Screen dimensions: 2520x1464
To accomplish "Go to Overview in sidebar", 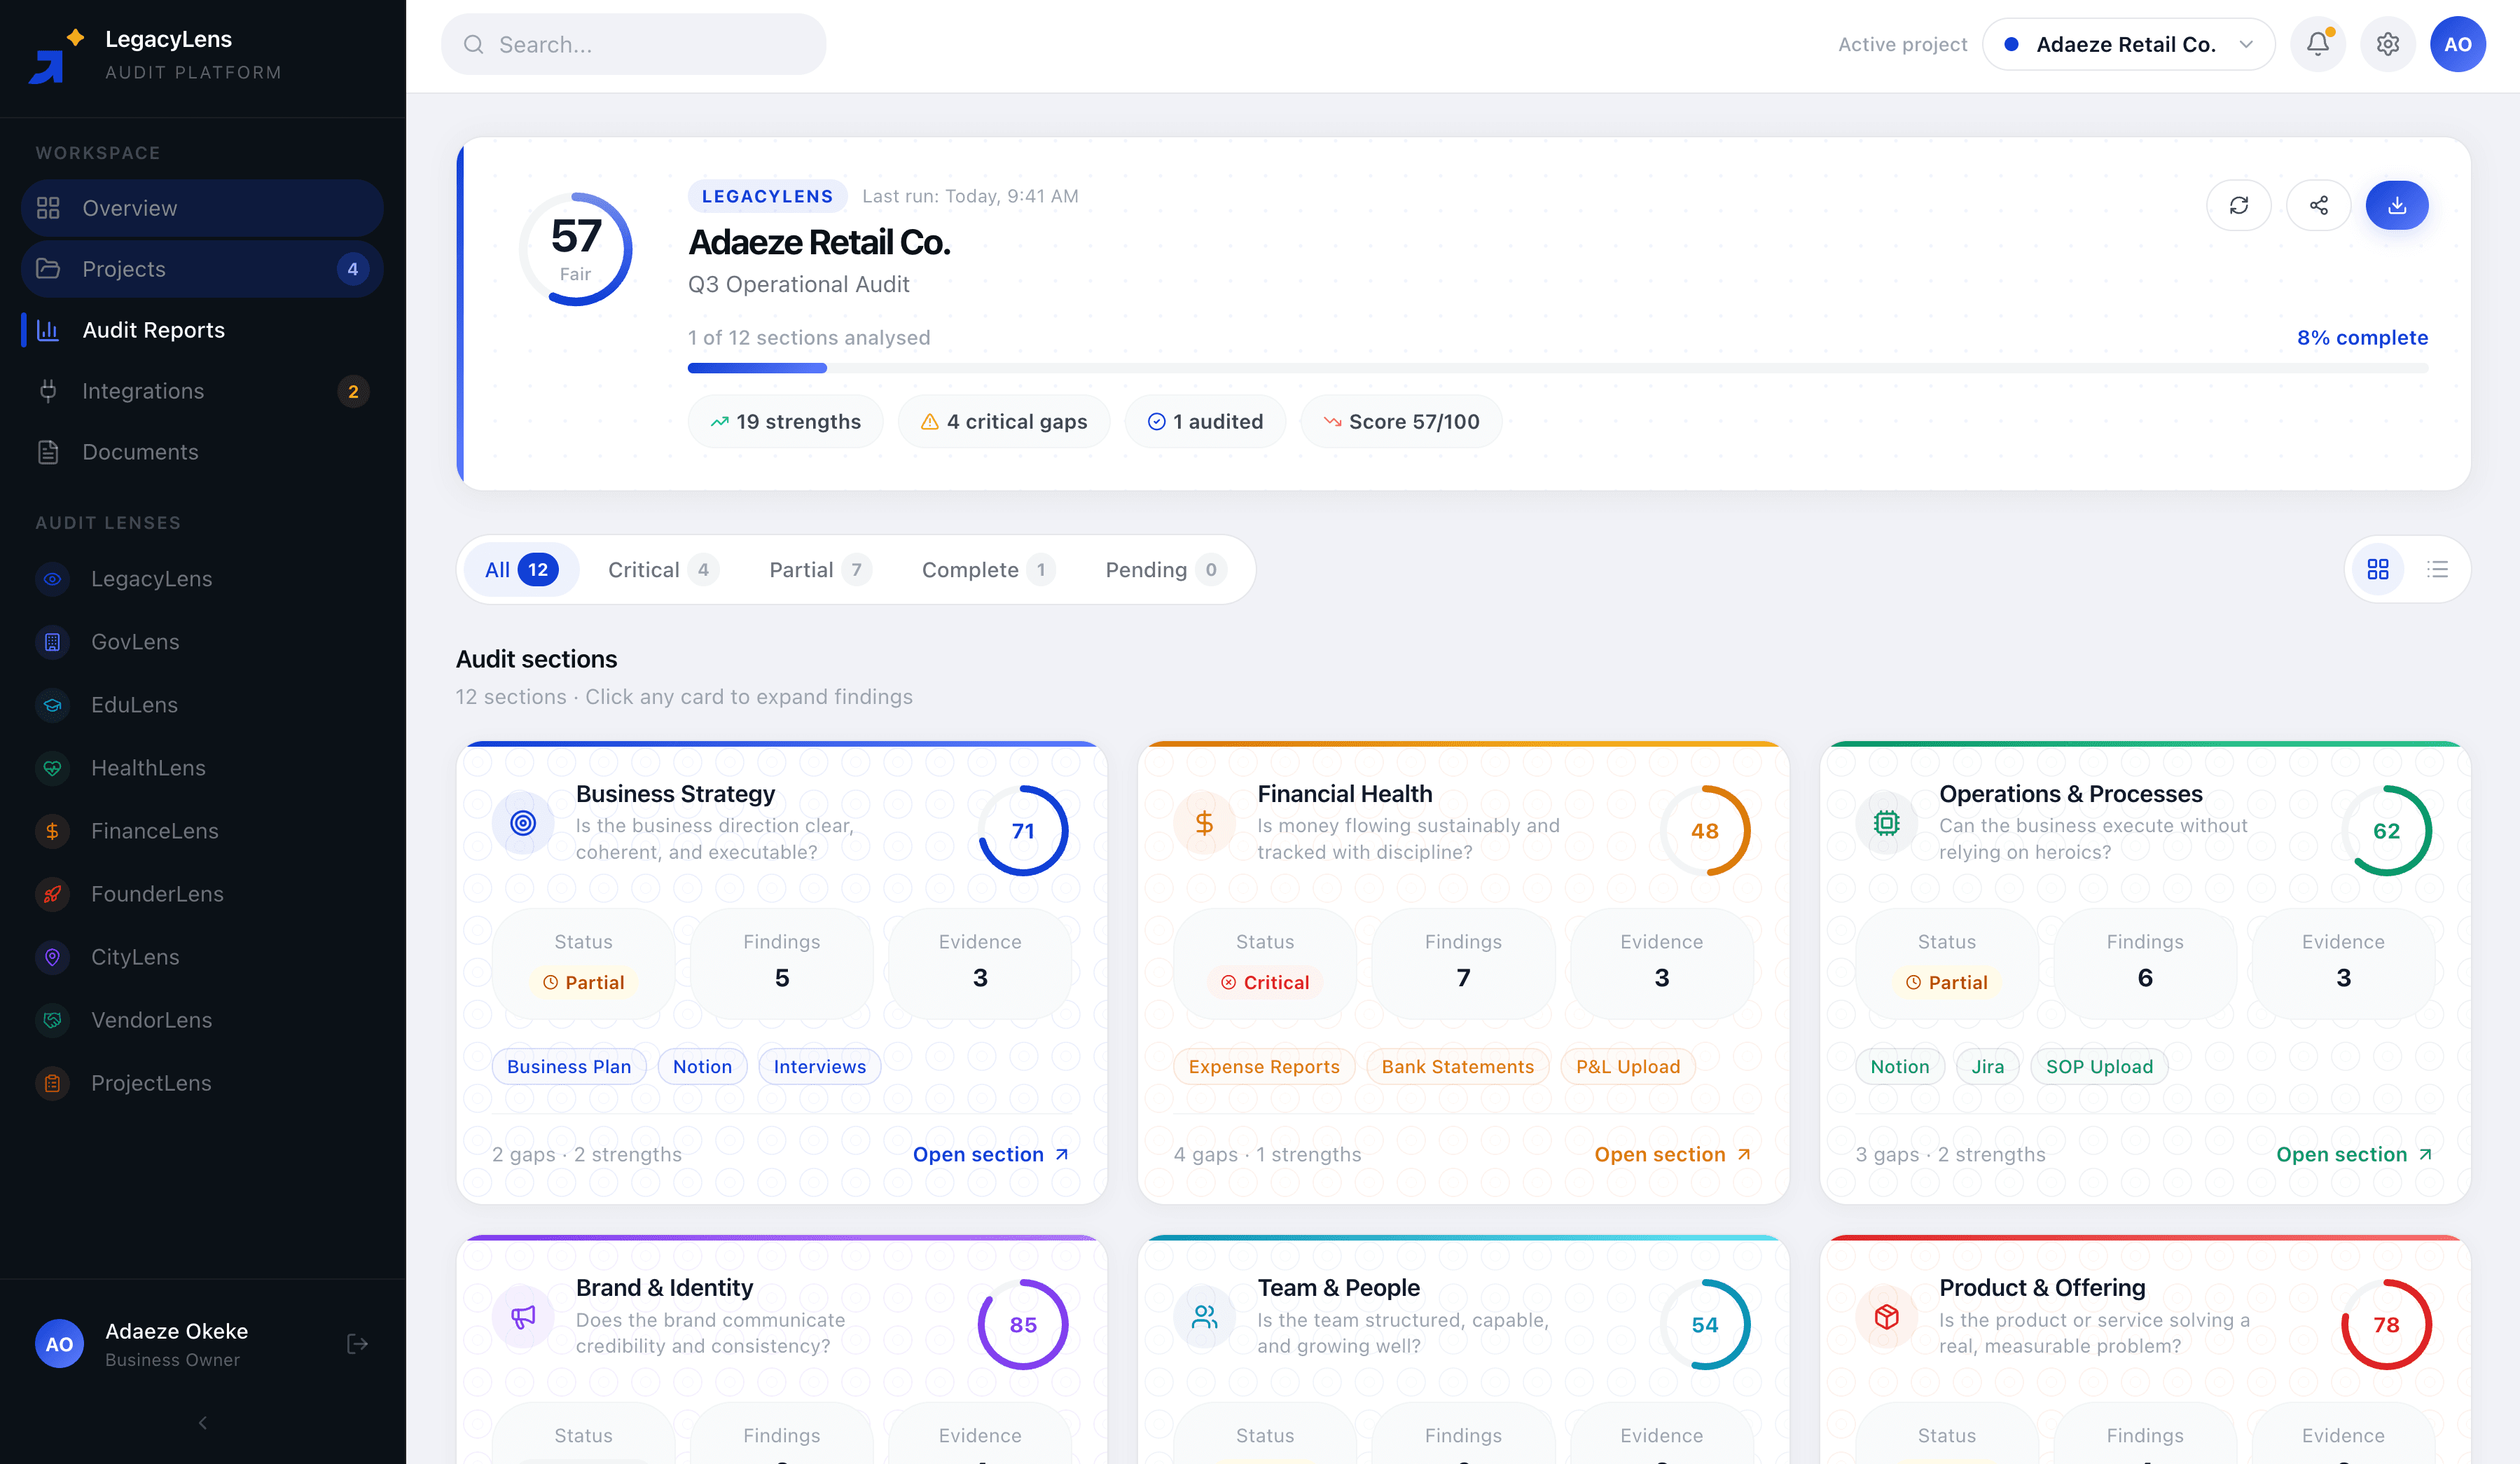I will tap(202, 208).
